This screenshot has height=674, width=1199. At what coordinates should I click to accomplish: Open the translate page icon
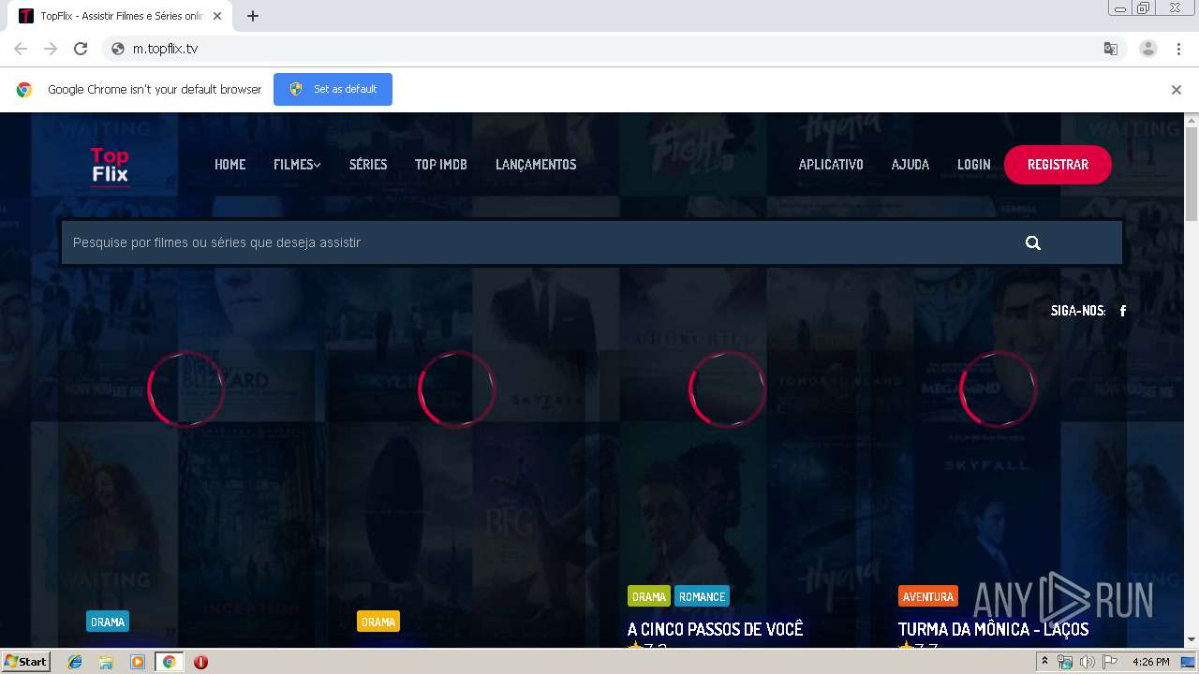click(1111, 49)
